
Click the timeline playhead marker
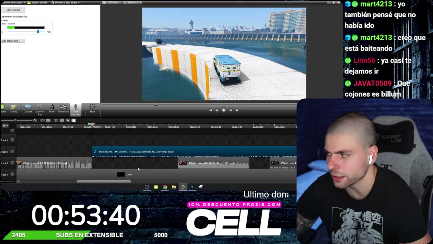click(92, 125)
